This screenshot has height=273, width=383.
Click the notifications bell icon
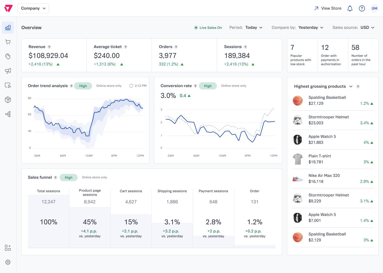pos(350,8)
